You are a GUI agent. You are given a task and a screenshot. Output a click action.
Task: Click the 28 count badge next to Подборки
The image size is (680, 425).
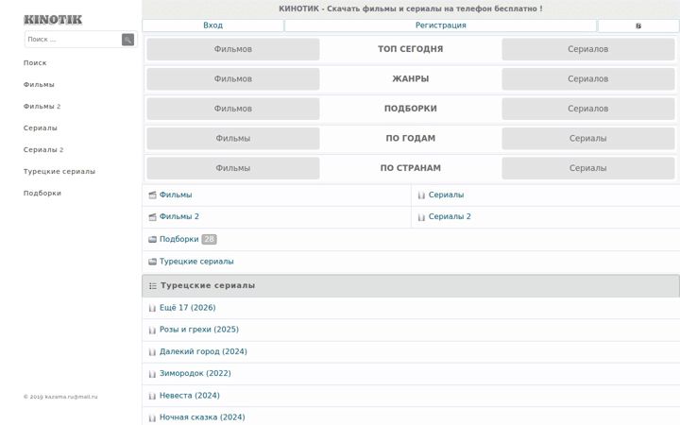[209, 239]
